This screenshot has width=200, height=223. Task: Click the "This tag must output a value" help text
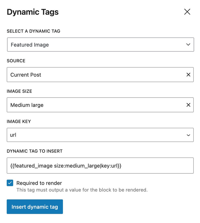click(82, 190)
